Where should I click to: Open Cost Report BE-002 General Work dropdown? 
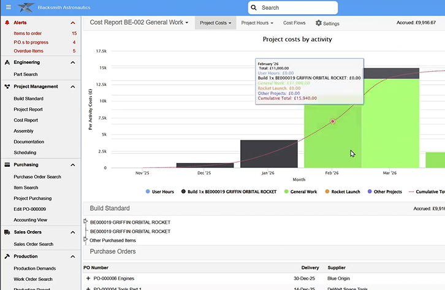139,23
